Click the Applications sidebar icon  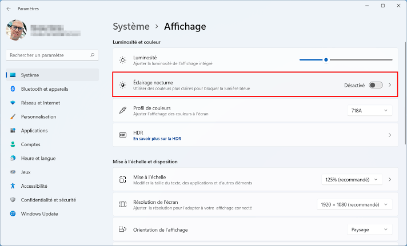(x=13, y=130)
